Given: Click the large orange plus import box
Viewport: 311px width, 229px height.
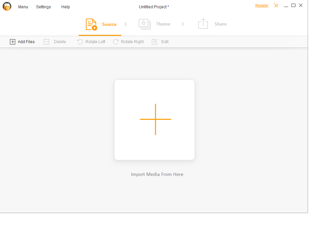Looking at the screenshot, I should point(155,120).
